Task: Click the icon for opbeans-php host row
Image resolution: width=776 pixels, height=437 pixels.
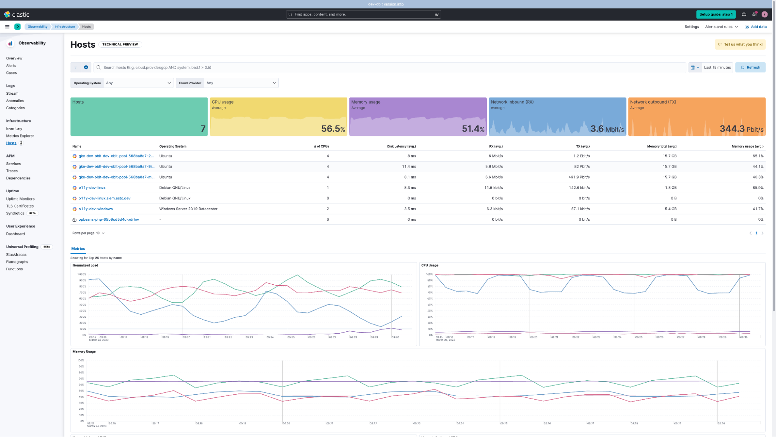Action: (75, 220)
